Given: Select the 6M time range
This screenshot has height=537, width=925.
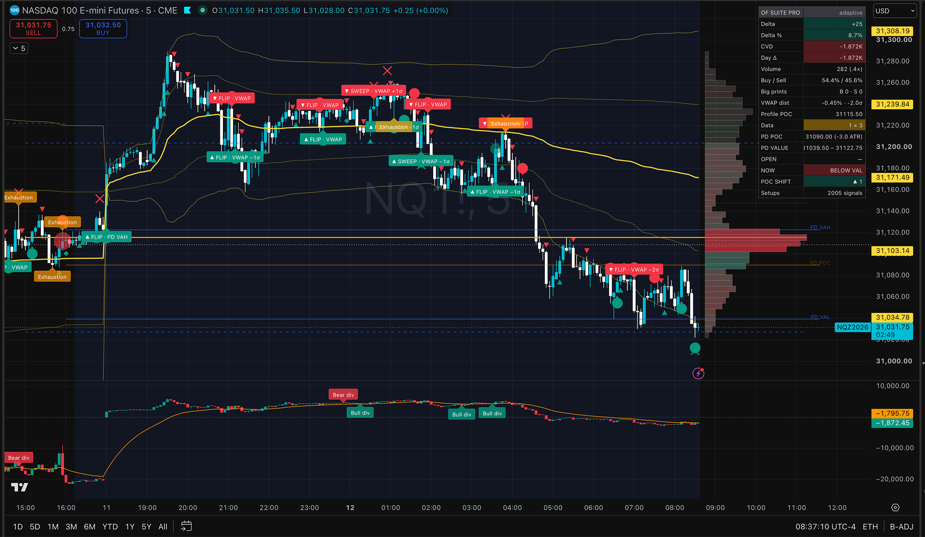Looking at the screenshot, I should tap(90, 527).
